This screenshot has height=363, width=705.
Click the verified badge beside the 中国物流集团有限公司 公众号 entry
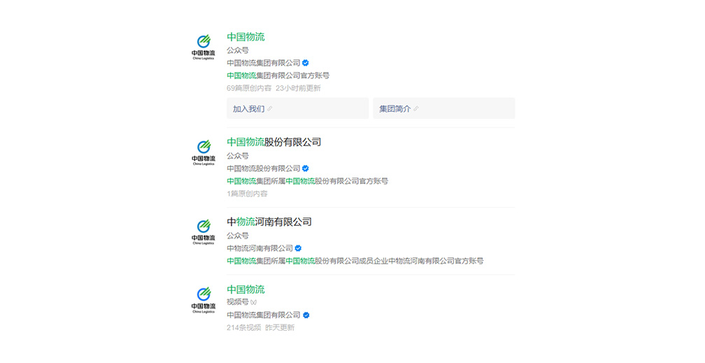(x=306, y=63)
